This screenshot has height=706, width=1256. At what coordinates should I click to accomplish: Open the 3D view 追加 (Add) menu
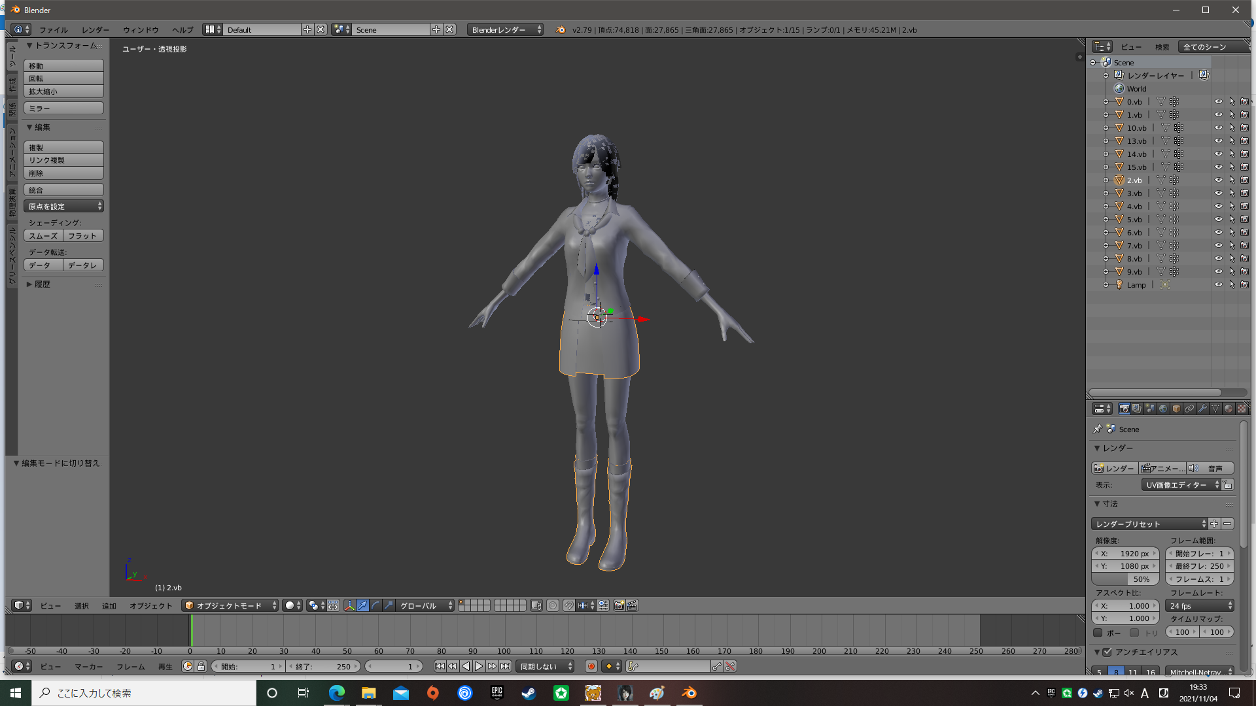[x=109, y=605]
